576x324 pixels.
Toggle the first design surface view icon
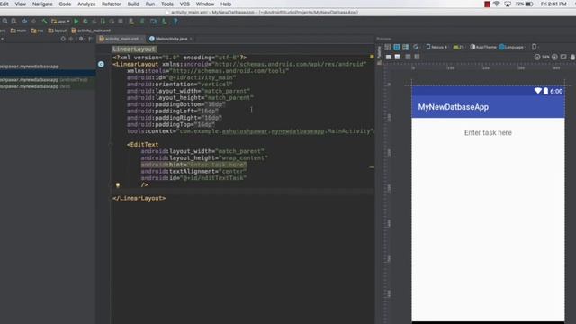[388, 47]
